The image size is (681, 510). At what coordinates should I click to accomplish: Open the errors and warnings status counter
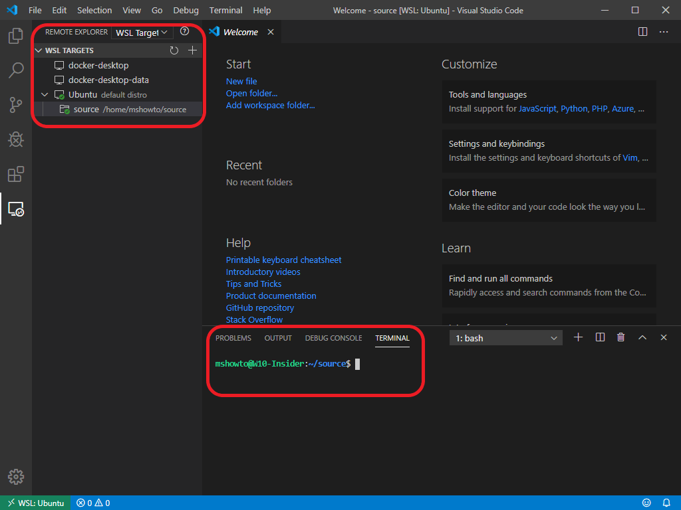pos(93,503)
